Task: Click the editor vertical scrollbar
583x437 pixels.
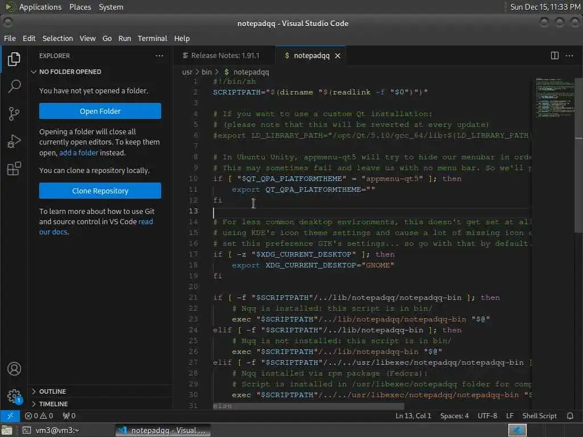Action: pos(579,155)
